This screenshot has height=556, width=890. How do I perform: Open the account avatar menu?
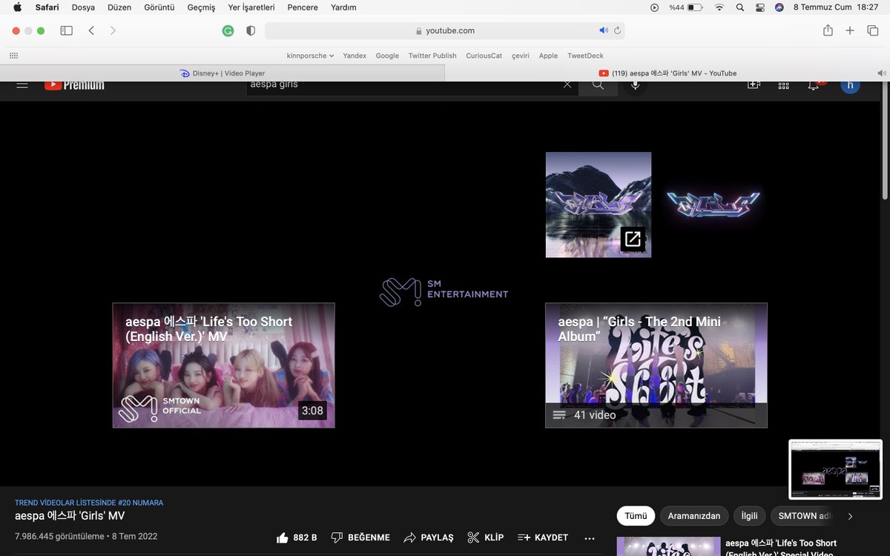tap(850, 85)
